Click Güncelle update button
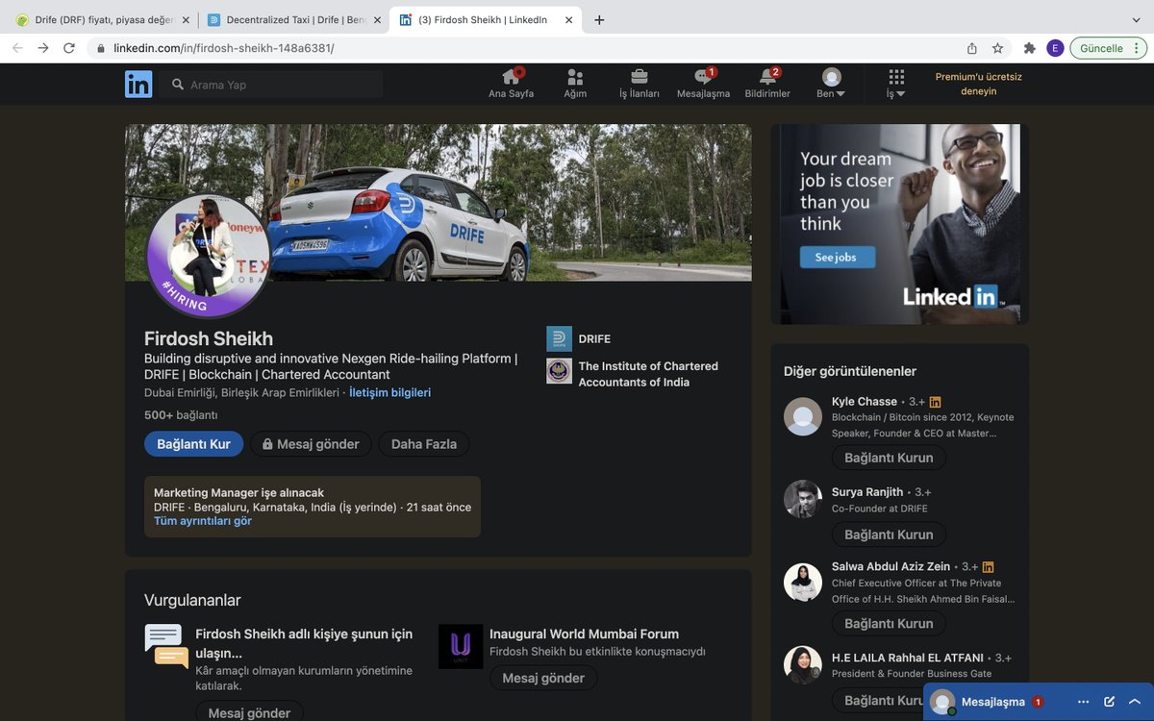Viewport: 1154px width, 721px height. point(1108,48)
